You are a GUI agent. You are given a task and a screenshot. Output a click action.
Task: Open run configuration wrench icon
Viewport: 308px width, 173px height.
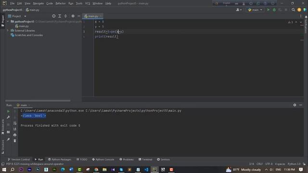pos(8,117)
